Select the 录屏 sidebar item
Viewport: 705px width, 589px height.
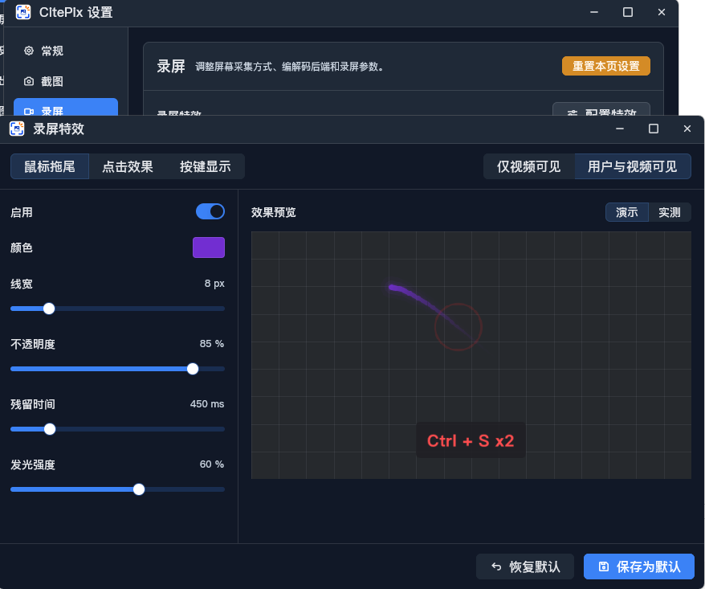[66, 107]
